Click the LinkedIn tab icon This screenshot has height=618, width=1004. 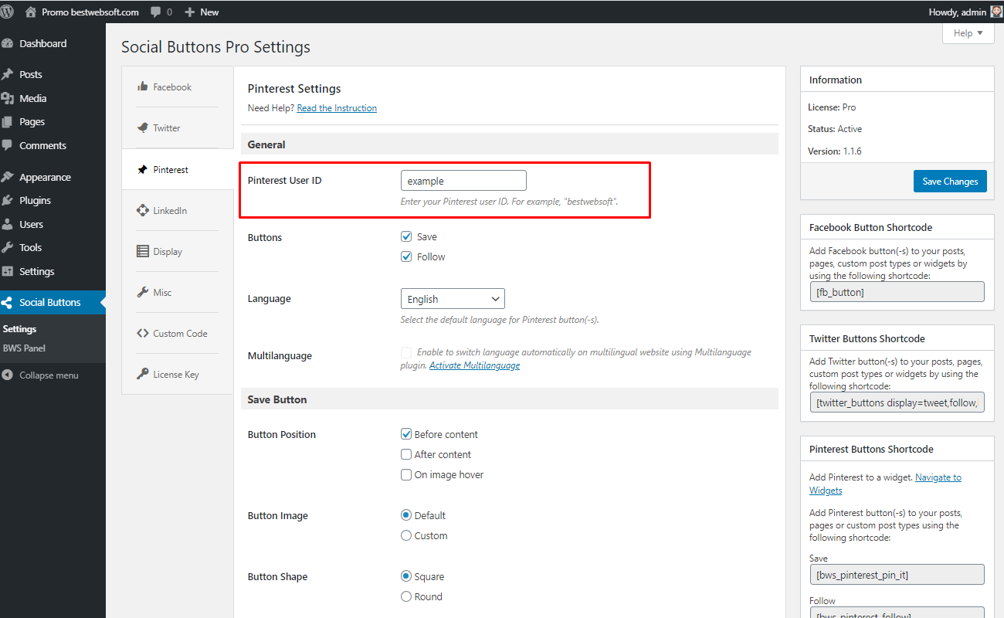pos(143,210)
